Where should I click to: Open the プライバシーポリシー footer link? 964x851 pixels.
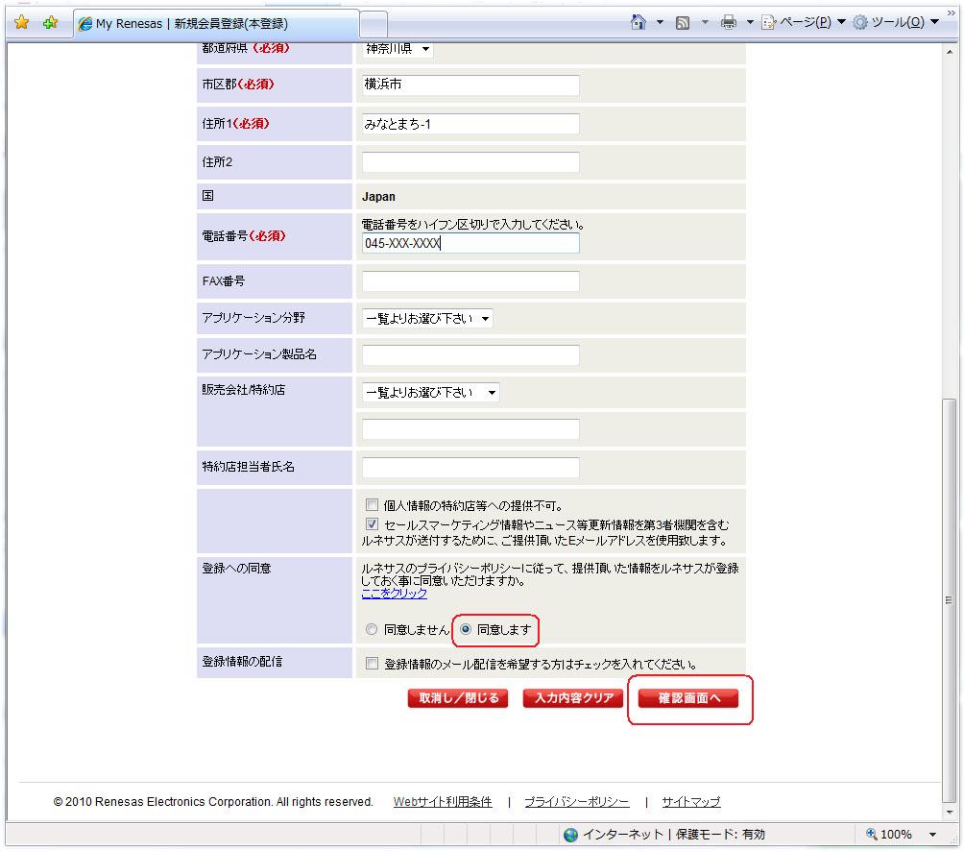576,802
